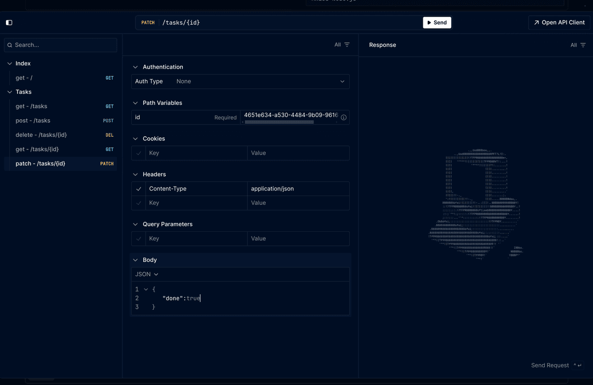Image resolution: width=593 pixels, height=385 pixels.
Task: Click the DEL badge for delete tasks
Action: click(109, 135)
